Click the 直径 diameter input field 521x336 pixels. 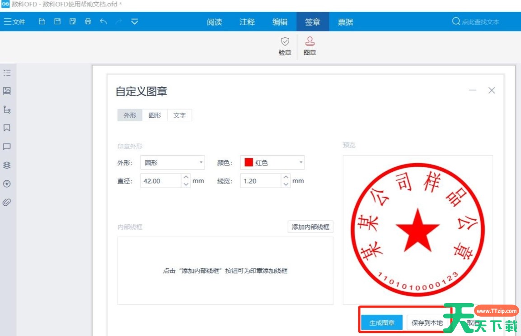pos(160,181)
